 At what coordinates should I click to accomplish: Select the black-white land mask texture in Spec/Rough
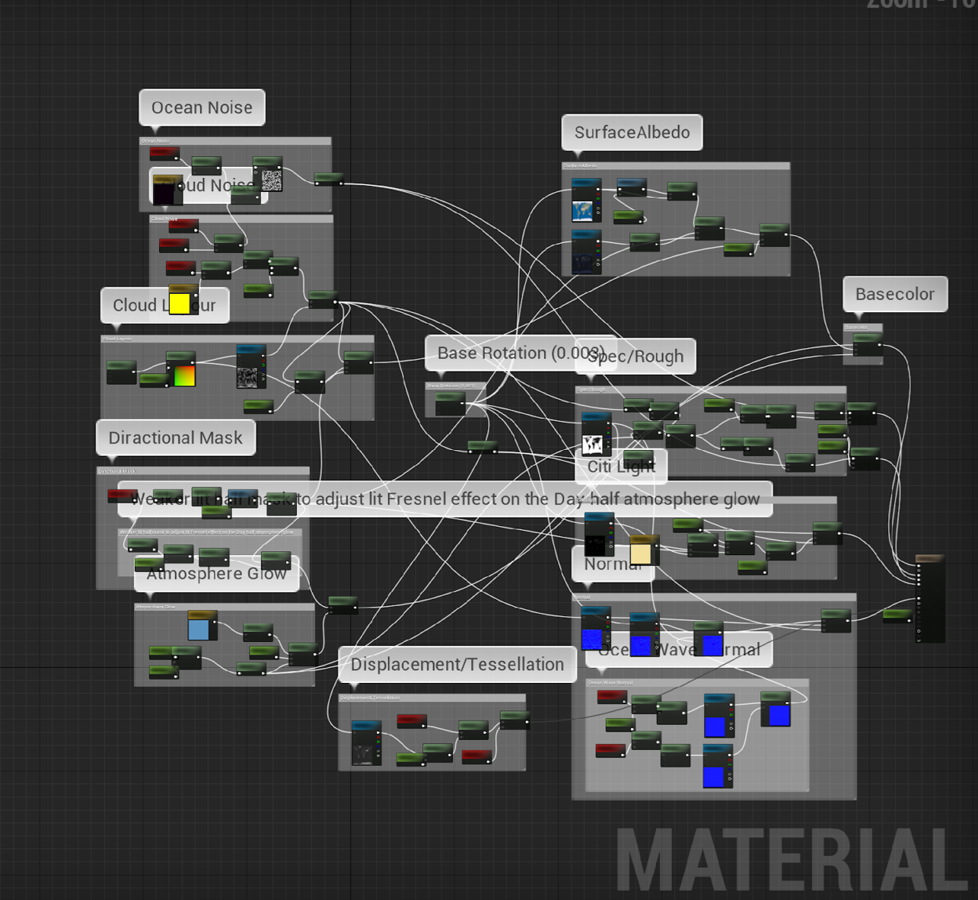pyautogui.click(x=596, y=435)
